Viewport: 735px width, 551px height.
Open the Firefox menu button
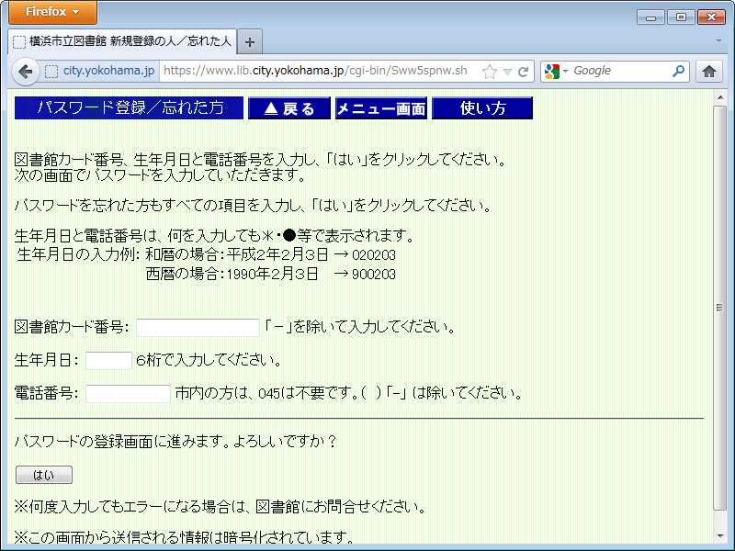coord(52,12)
